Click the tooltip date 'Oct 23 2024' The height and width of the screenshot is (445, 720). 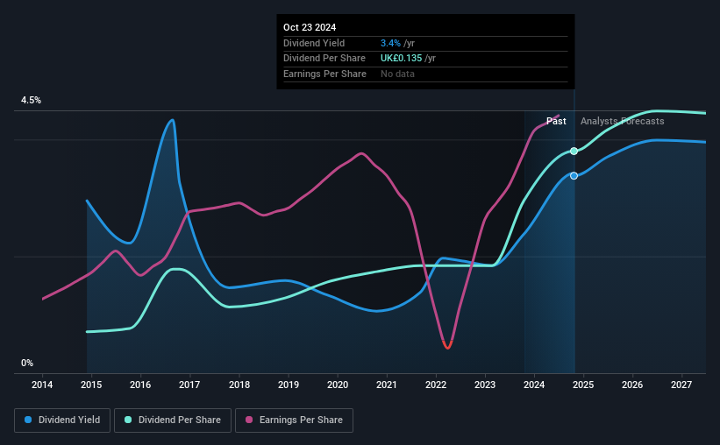click(310, 27)
